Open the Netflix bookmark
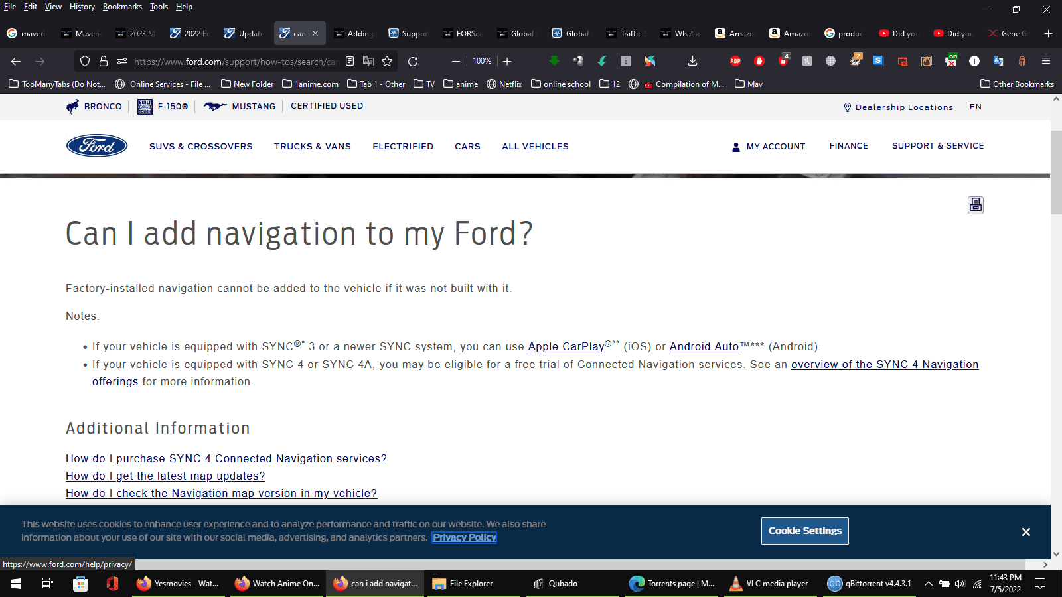Viewport: 1062px width, 597px height. 504,84
